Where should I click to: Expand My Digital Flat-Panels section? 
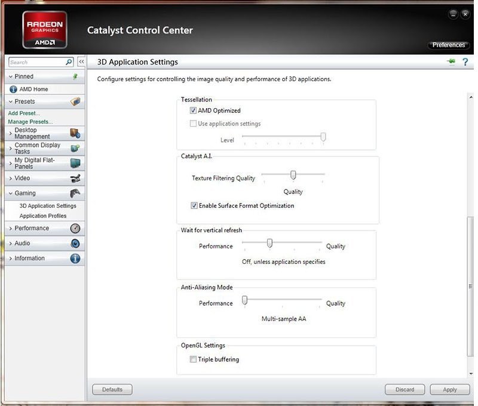11,163
